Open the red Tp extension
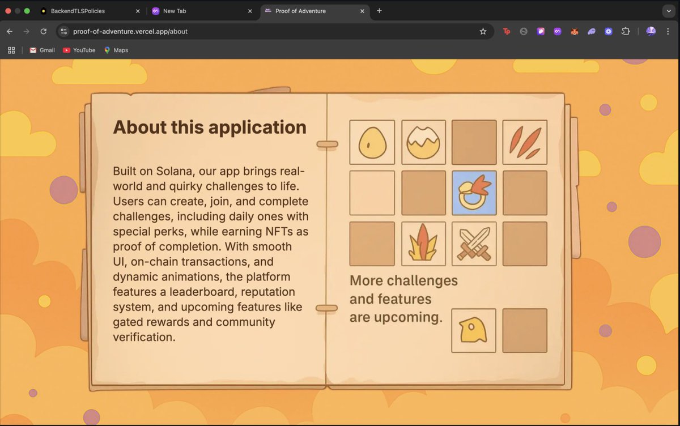Image resolution: width=680 pixels, height=426 pixels. (507, 32)
